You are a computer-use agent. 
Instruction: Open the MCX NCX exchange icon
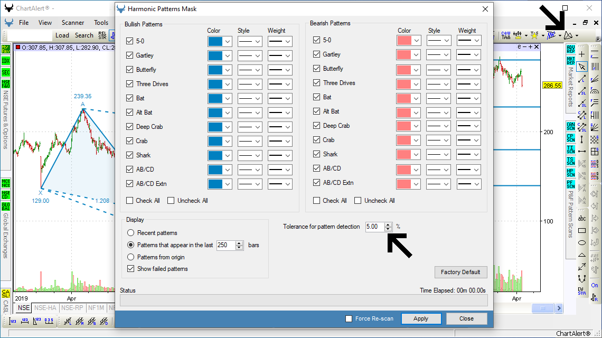[6, 183]
